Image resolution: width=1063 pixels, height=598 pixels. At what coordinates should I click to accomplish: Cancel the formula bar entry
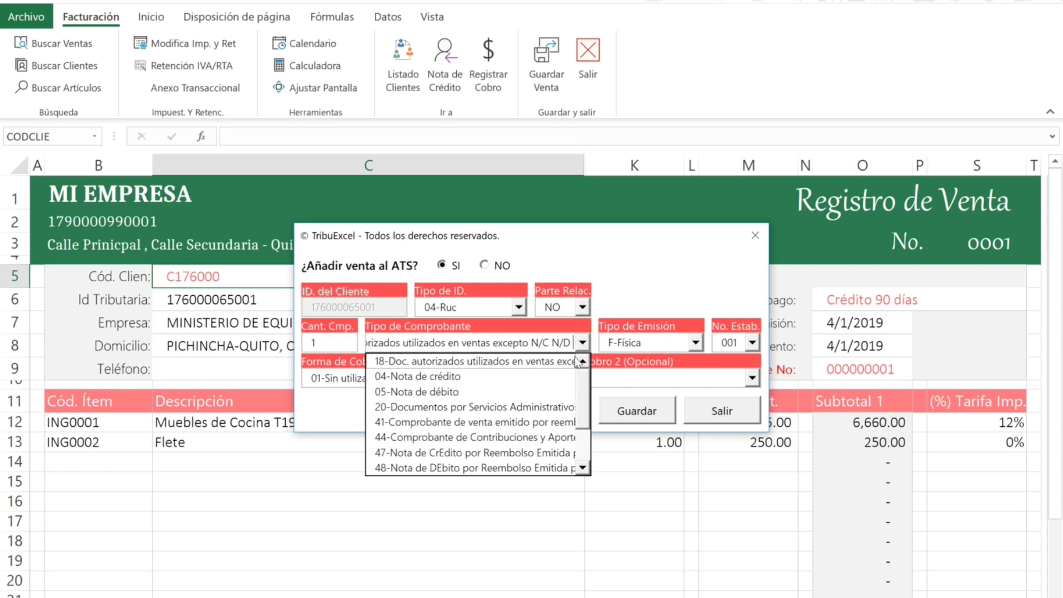point(141,136)
